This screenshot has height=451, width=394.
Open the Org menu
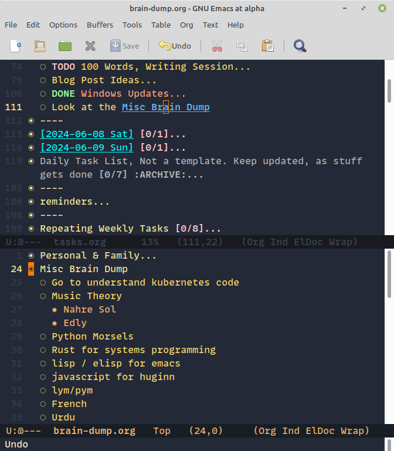click(x=186, y=25)
